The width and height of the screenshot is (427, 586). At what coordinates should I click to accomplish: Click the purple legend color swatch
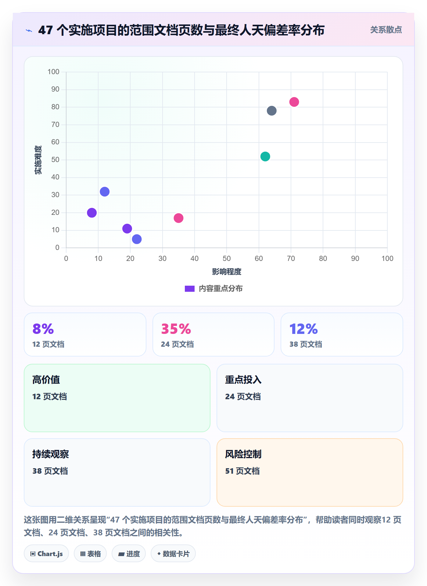(x=190, y=289)
